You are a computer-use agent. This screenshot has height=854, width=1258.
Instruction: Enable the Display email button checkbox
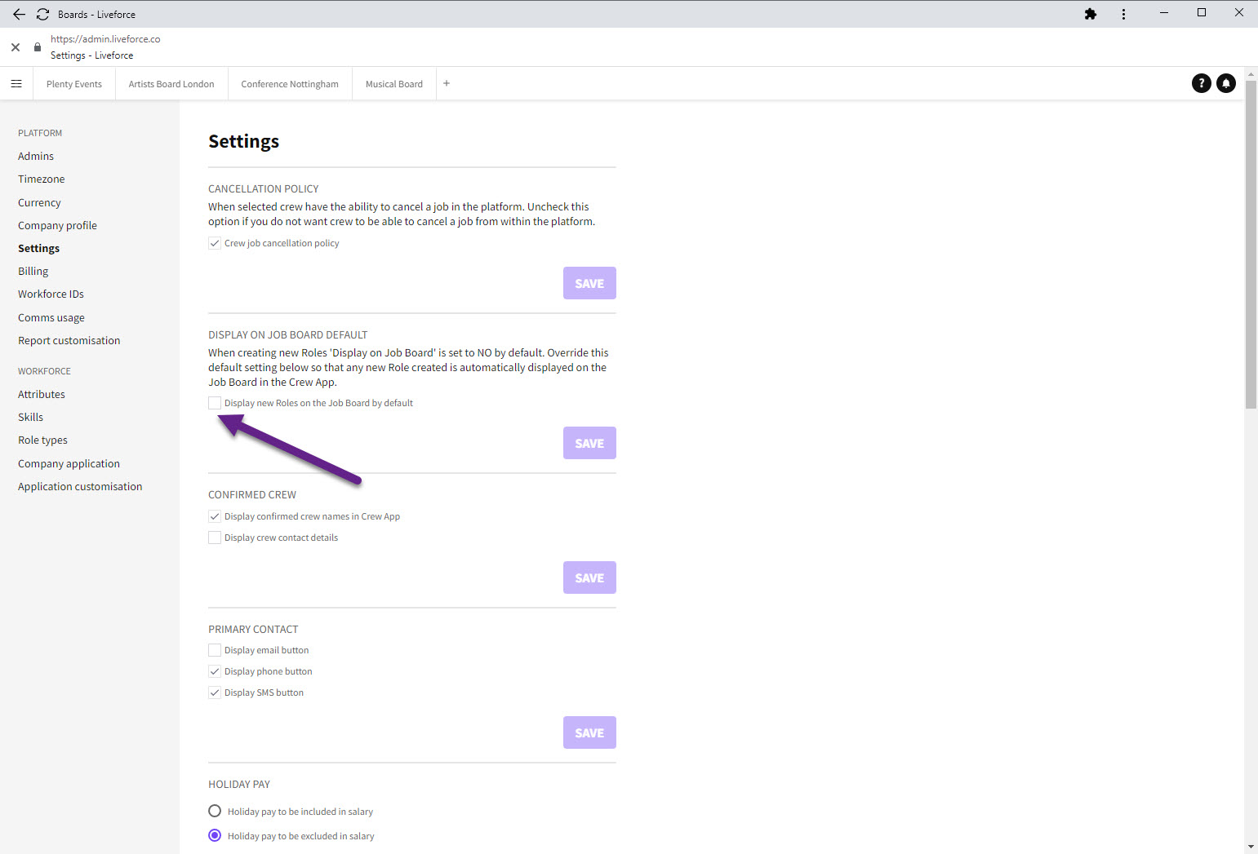[215, 650]
